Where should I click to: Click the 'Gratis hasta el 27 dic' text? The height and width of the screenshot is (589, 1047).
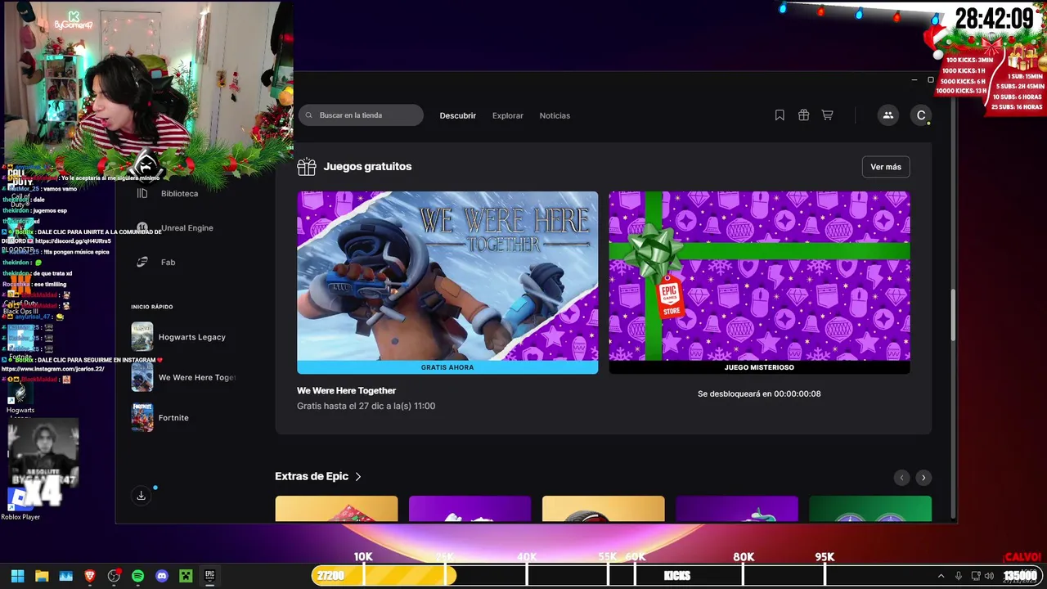coord(366,406)
